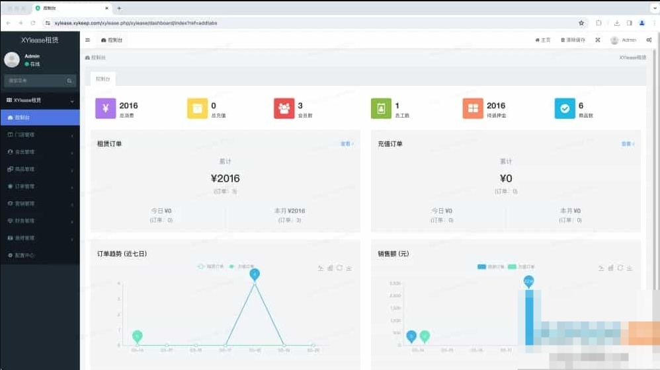Image resolution: width=660 pixels, height=370 pixels.
Task: Toggle fullscreen with the expand arrows icon
Action: [x=598, y=40]
